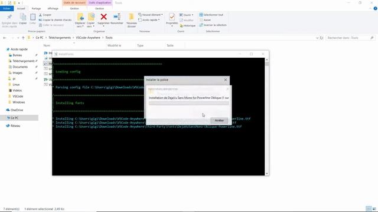
Task: Close the Installer la police dialog
Action: coord(226,79)
